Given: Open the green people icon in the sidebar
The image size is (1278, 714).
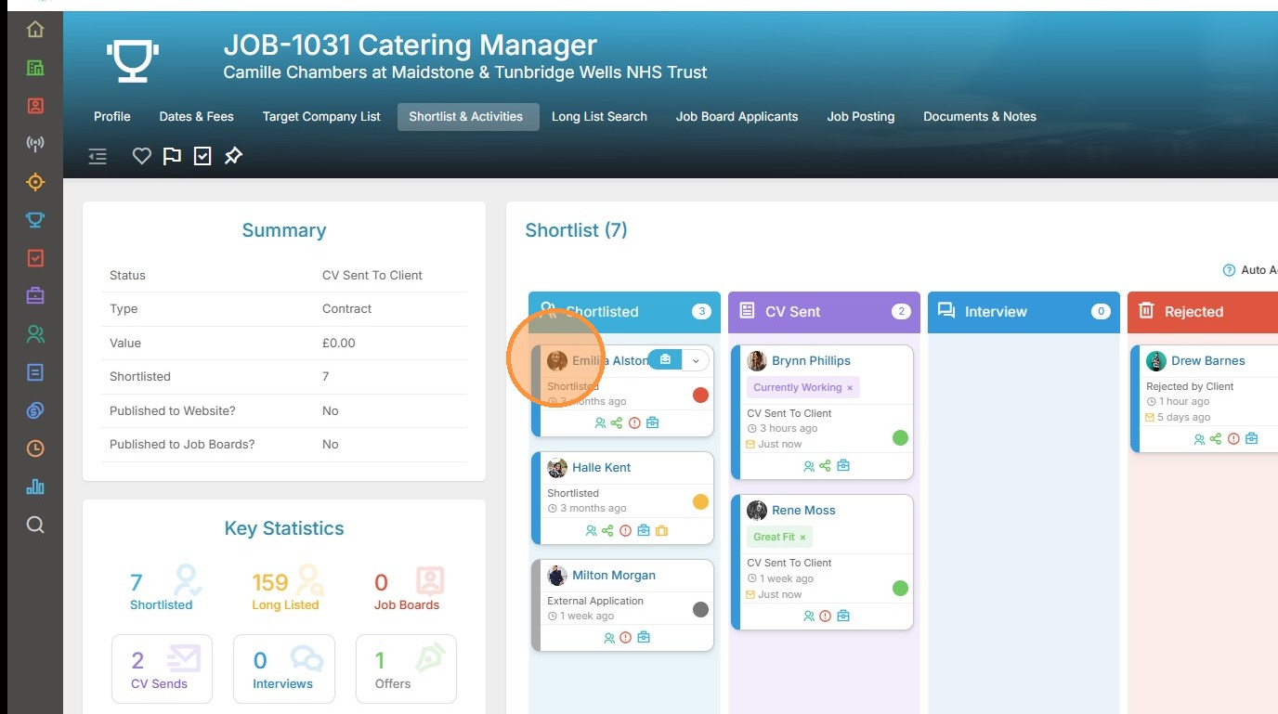Looking at the screenshot, I should tap(35, 334).
